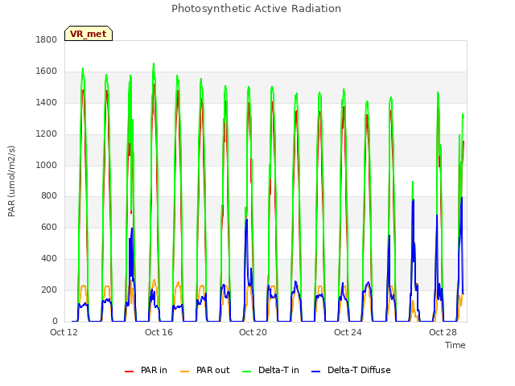The image size is (515, 386).
Task: Click the red PAR in legend swatch
Action: point(129,372)
